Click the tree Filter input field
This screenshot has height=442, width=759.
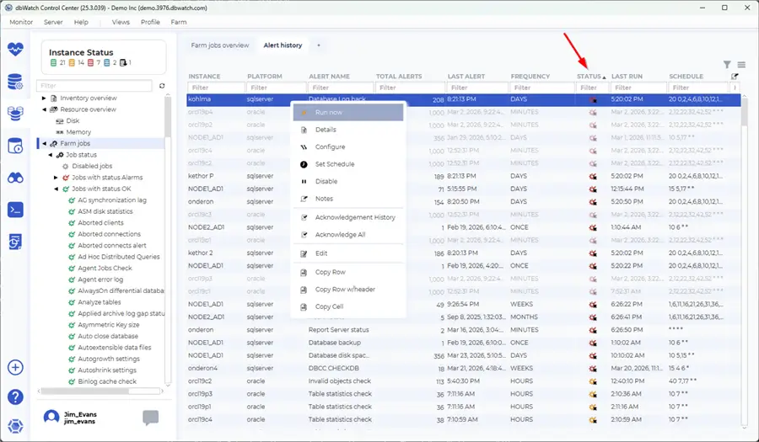coord(94,86)
